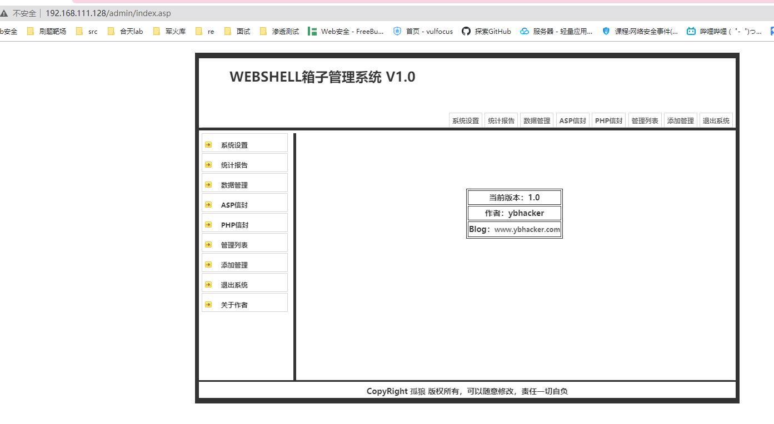
Task: Select 统计报告 in the top navigation bar
Action: click(x=501, y=120)
